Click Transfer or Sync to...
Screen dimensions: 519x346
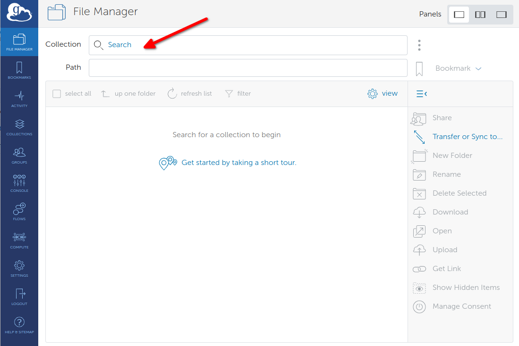(x=467, y=137)
